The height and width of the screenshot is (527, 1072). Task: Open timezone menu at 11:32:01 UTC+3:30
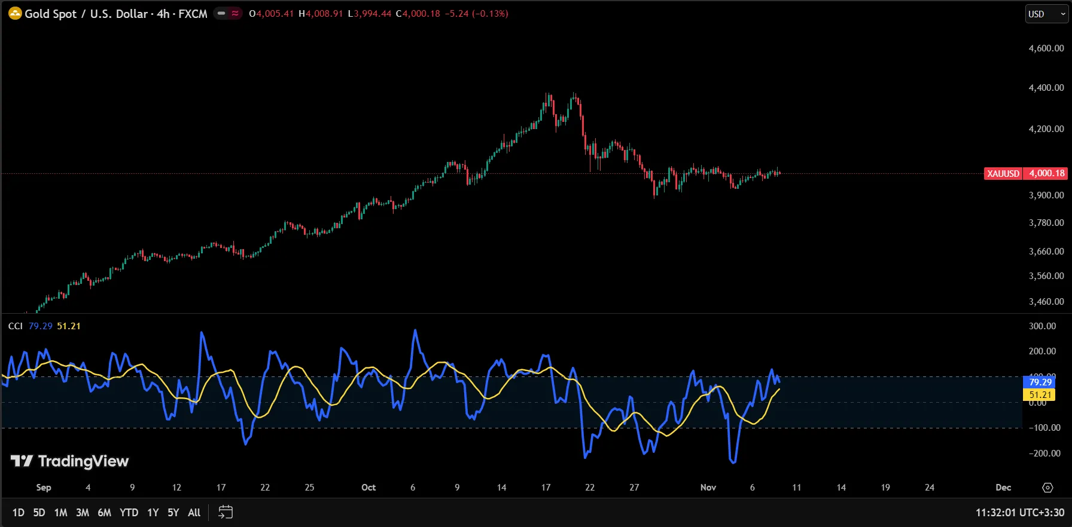[1019, 513]
